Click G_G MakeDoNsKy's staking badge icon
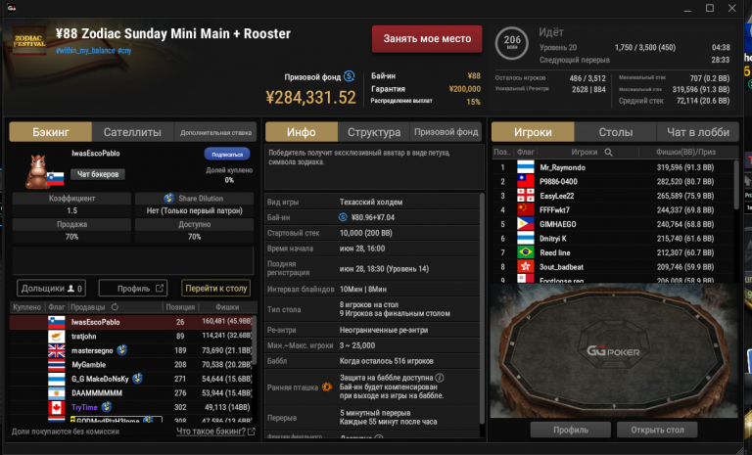752x455 pixels. (x=138, y=379)
